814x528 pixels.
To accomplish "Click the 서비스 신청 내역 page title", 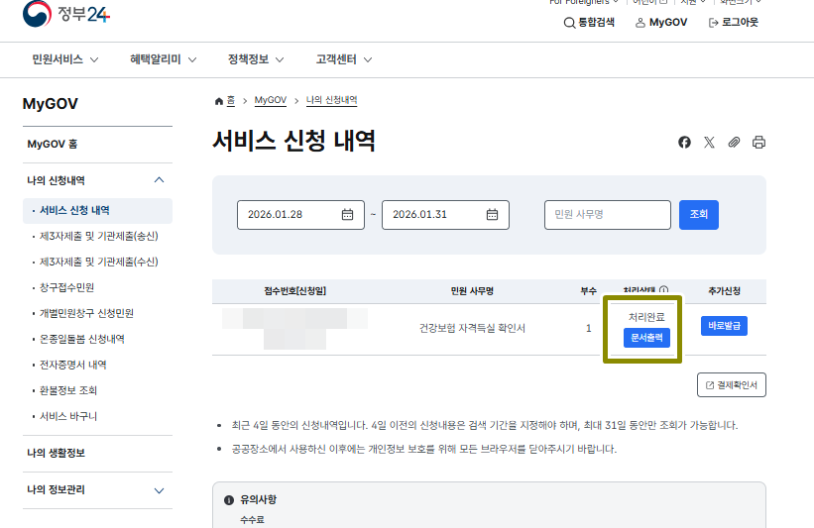I will [x=293, y=141].
